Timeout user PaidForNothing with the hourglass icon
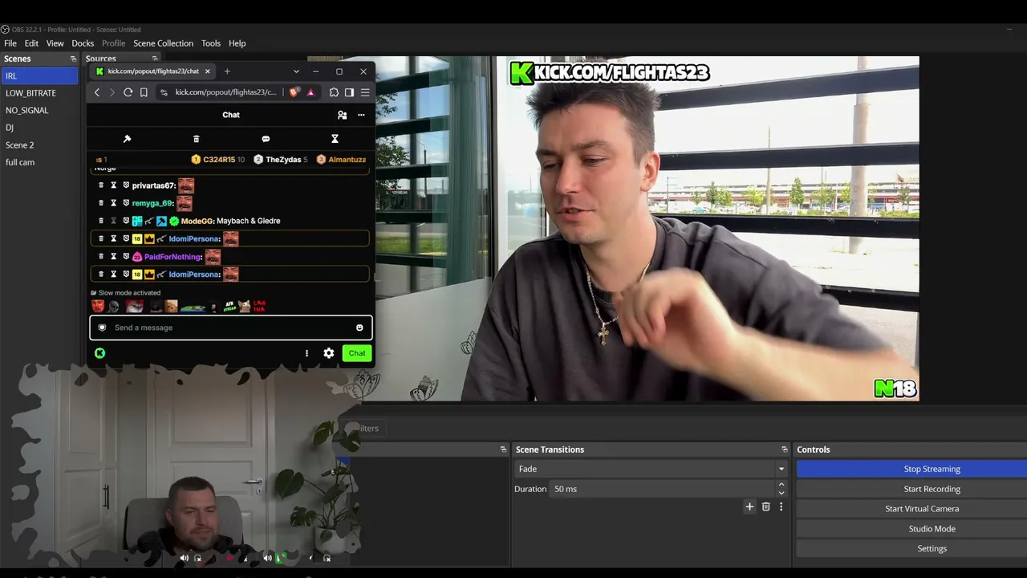 (x=113, y=257)
